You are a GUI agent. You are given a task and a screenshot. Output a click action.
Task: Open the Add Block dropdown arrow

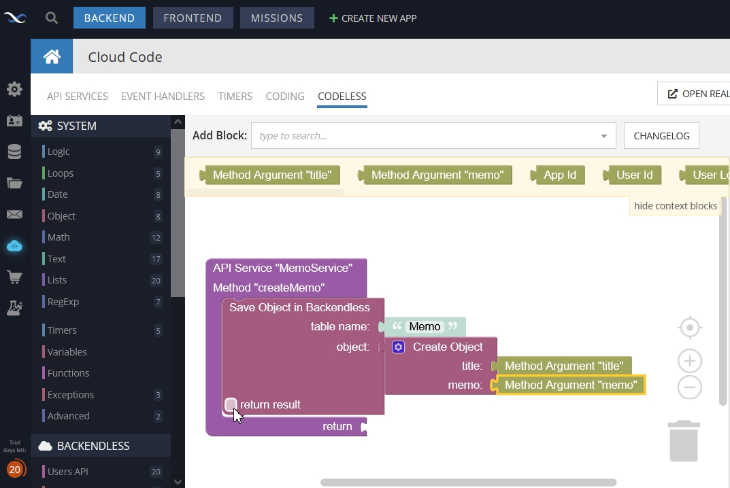point(604,136)
